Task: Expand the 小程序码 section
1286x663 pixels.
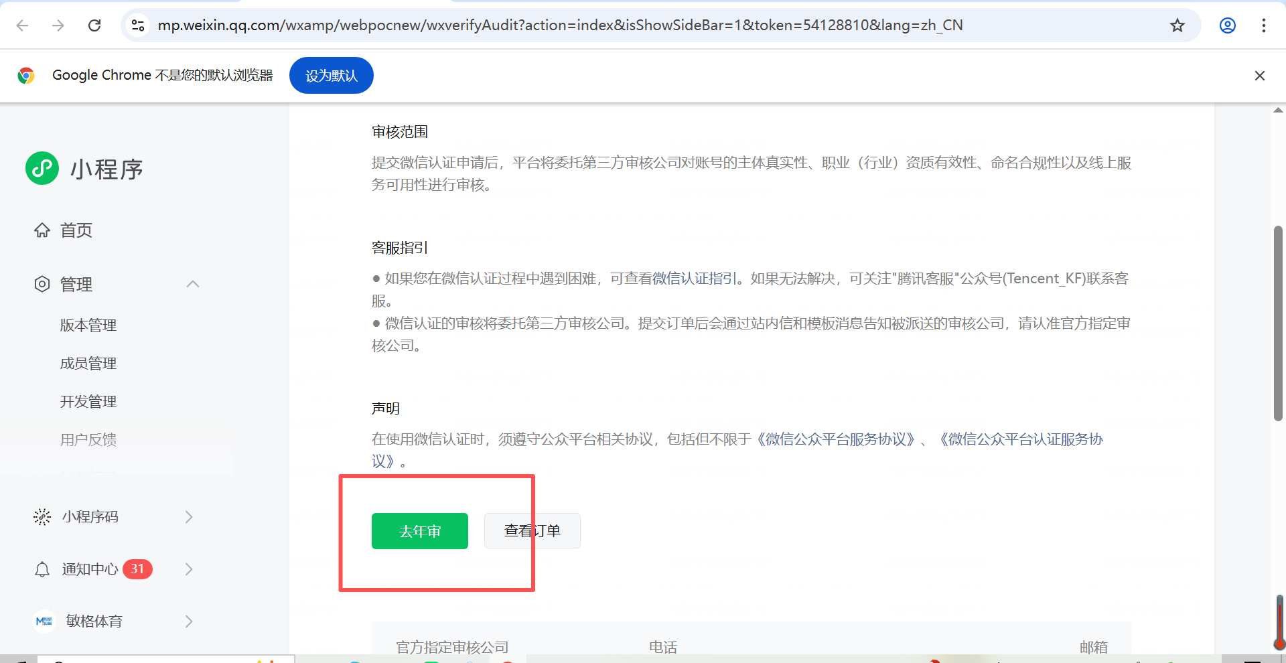Action: pyautogui.click(x=189, y=517)
